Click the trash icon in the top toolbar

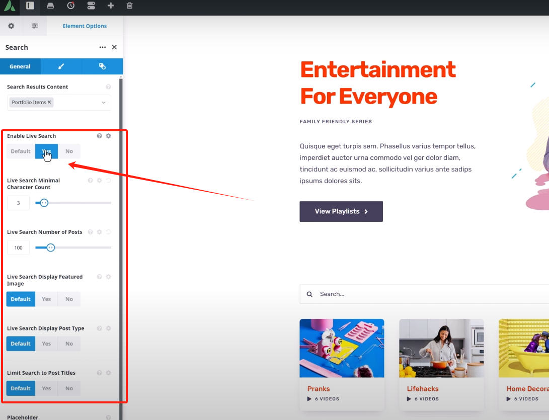click(130, 7)
